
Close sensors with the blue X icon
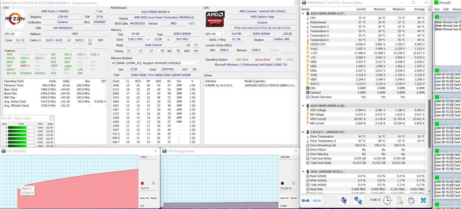424,201
